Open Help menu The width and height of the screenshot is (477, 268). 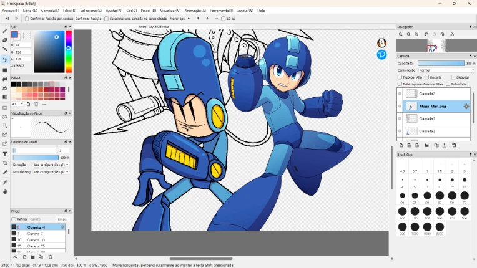click(x=262, y=11)
